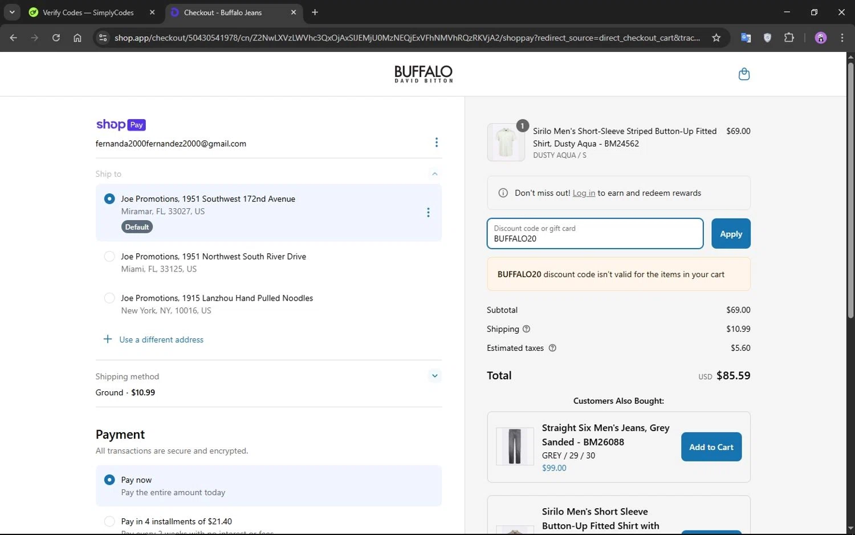View site information icon in address bar
The width and height of the screenshot is (855, 535).
pyautogui.click(x=103, y=38)
